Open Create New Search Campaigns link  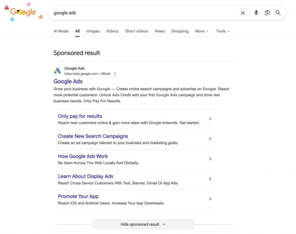click(x=93, y=136)
